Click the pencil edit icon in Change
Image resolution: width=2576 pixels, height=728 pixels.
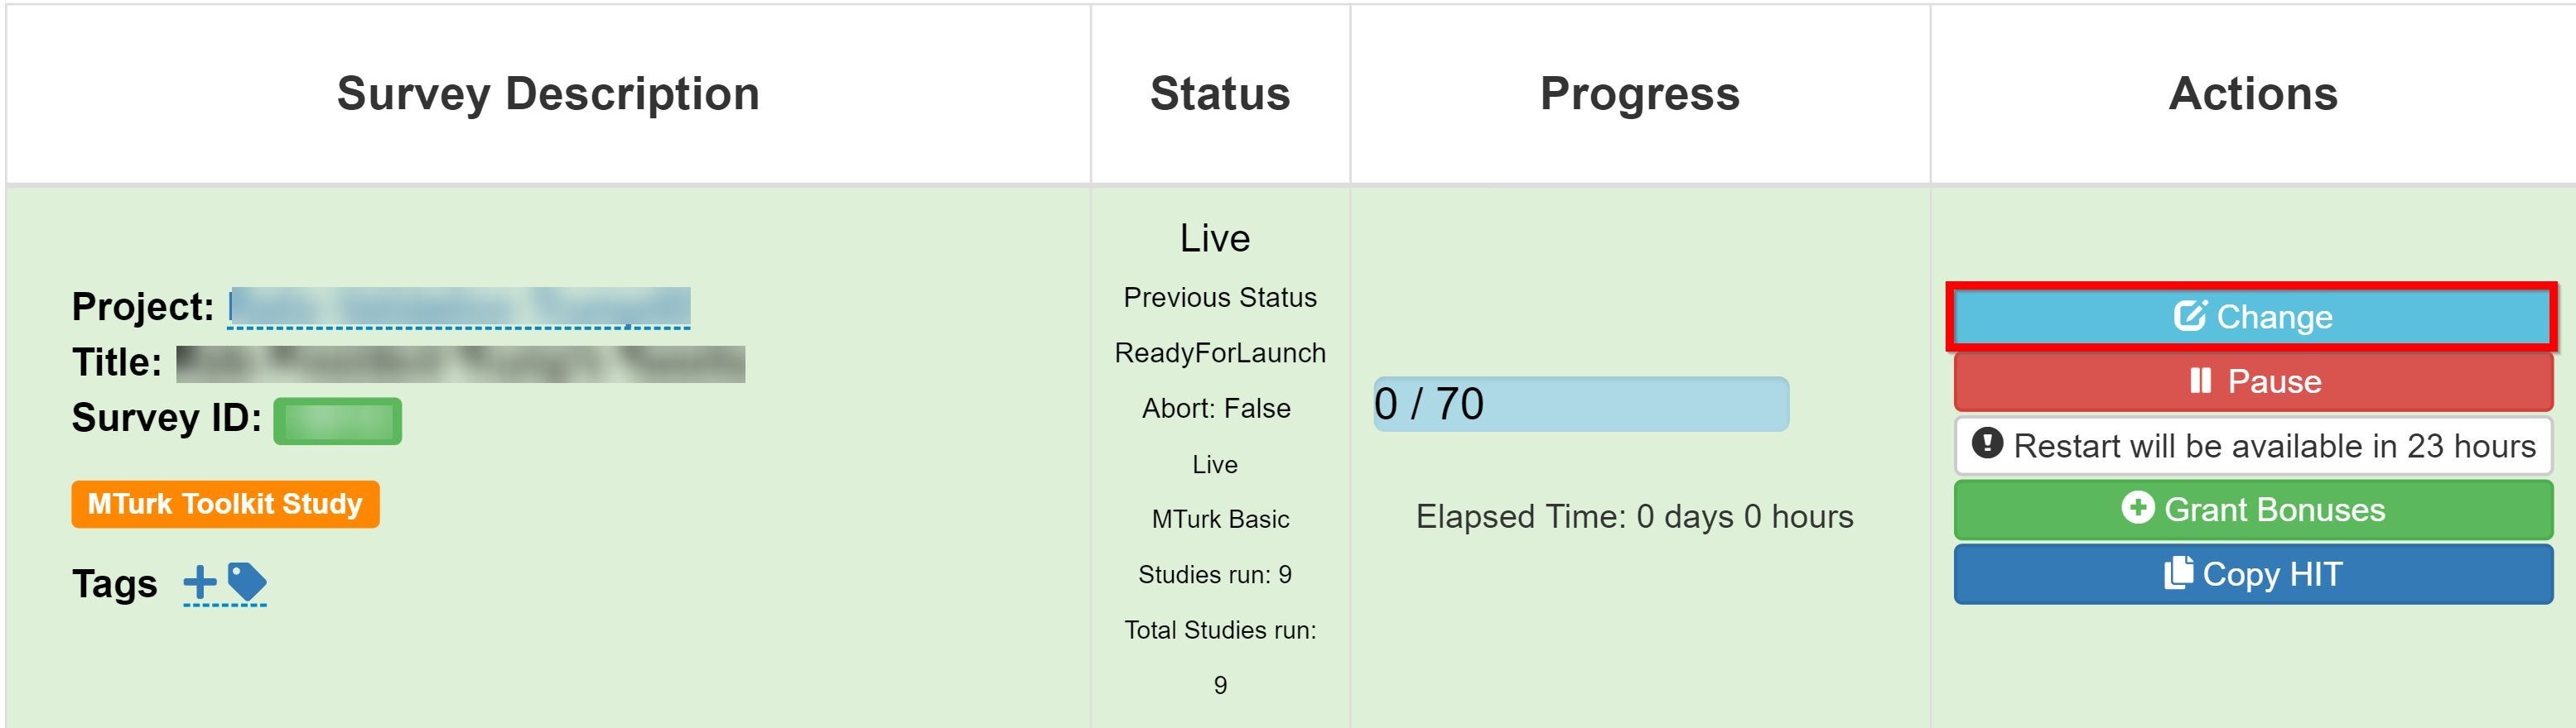2190,315
